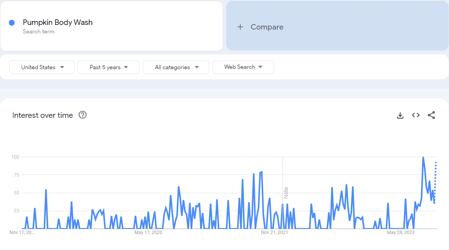Click the plus icon in Compare box
The height and width of the screenshot is (250, 449).
click(x=240, y=27)
